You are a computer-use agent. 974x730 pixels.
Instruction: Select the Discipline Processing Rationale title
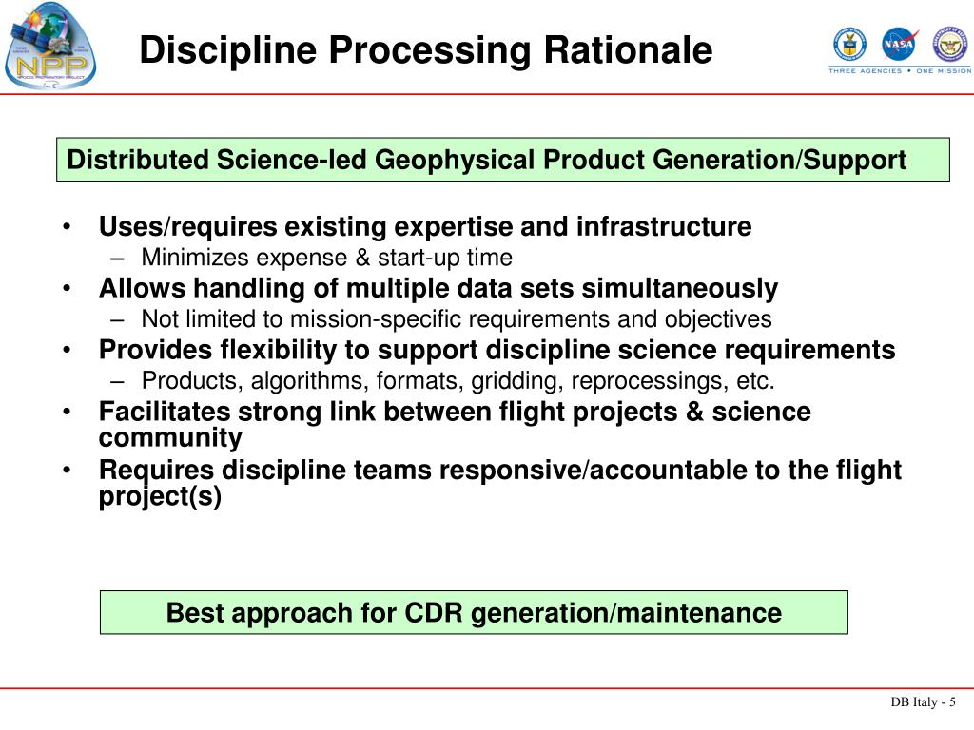tap(425, 49)
